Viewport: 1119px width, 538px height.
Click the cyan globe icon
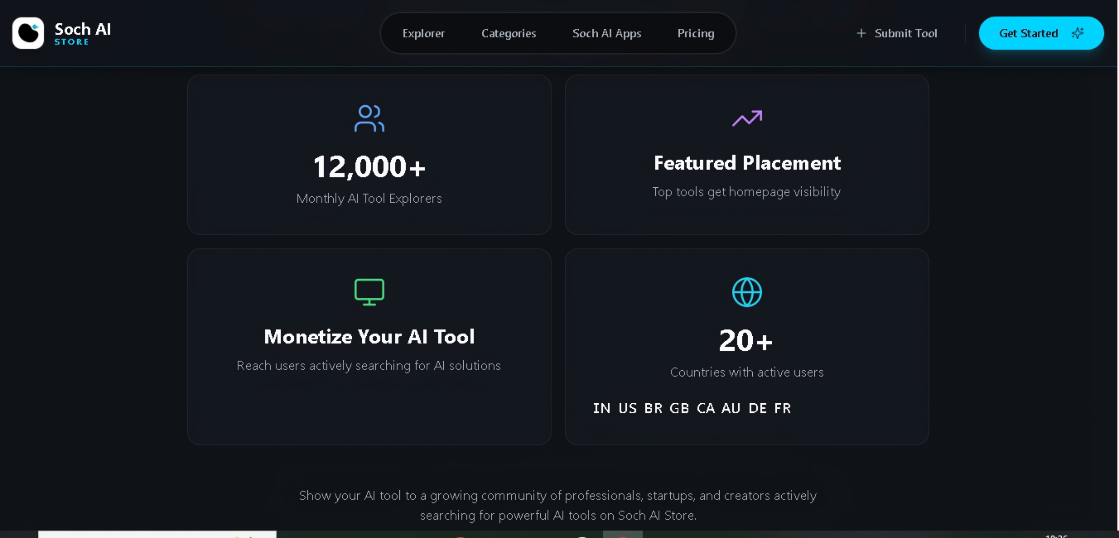pyautogui.click(x=747, y=292)
